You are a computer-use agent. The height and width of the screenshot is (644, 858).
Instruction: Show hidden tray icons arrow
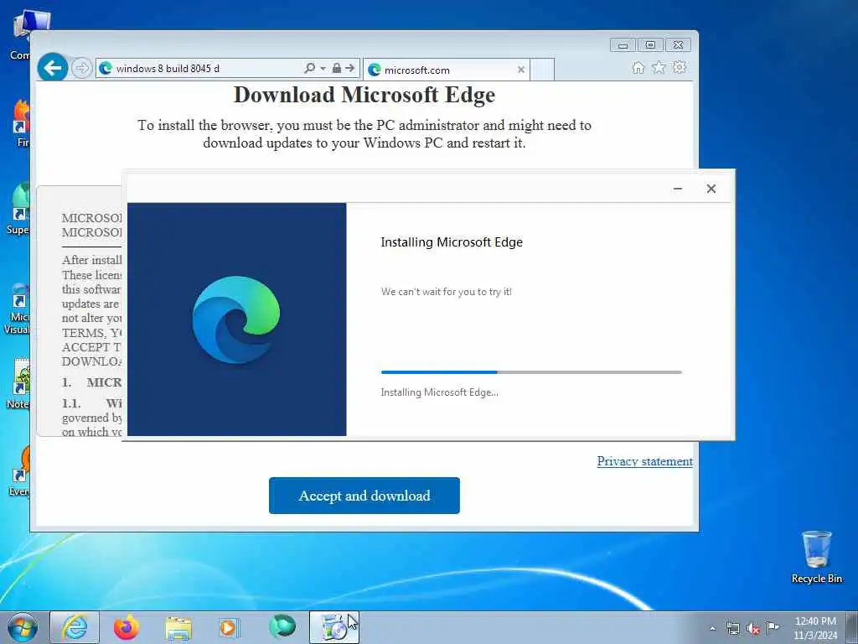tap(712, 628)
